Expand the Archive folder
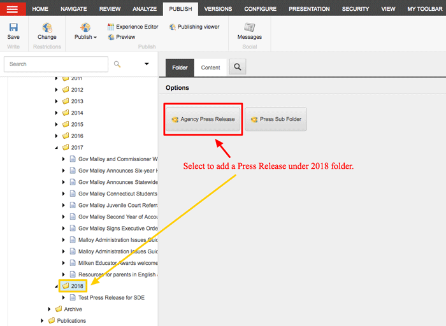The image size is (446, 326). 50,309
